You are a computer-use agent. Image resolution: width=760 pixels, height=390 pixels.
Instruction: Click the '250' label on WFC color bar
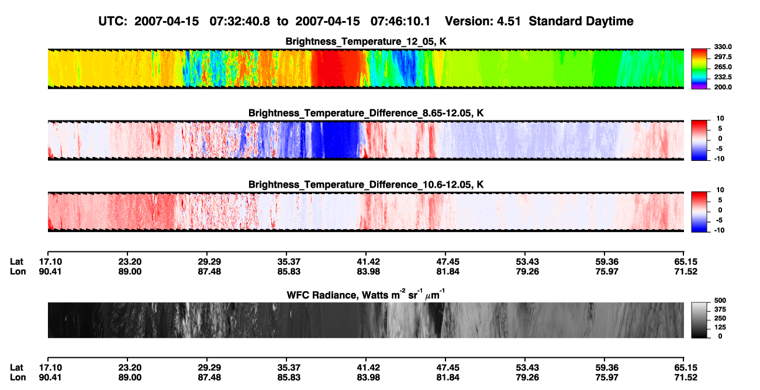click(720, 320)
